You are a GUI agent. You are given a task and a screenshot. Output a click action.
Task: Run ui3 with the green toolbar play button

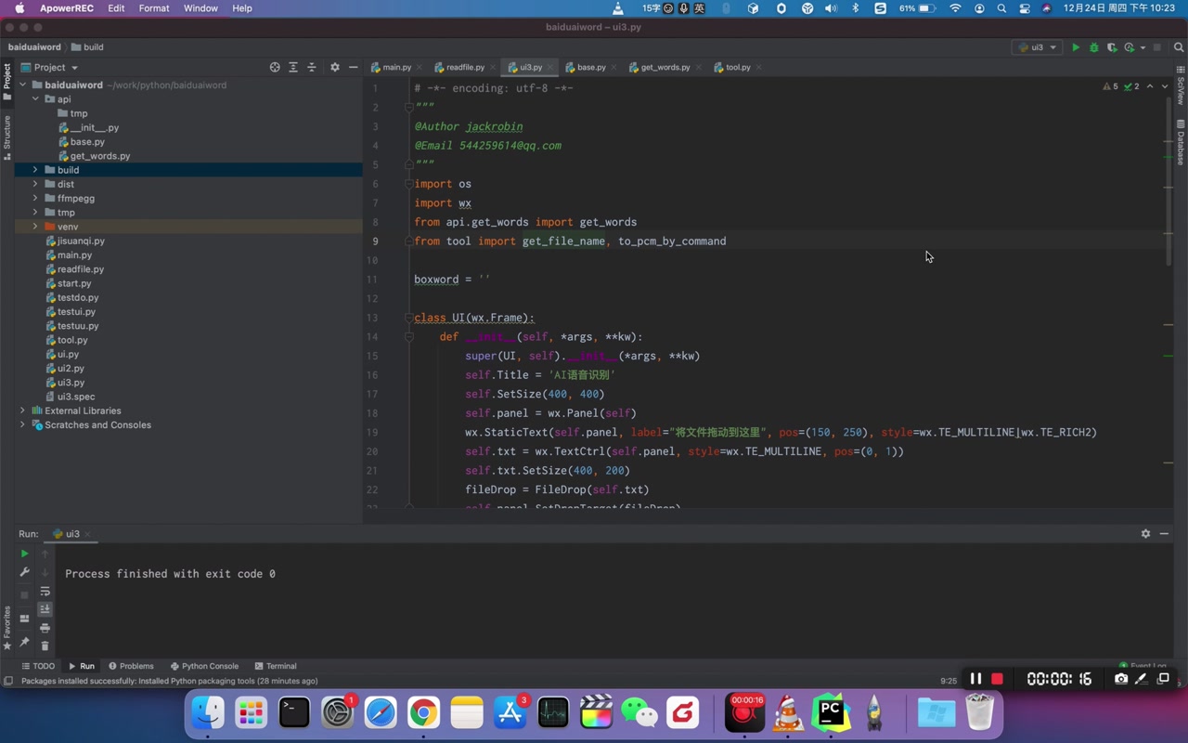[x=1076, y=47]
